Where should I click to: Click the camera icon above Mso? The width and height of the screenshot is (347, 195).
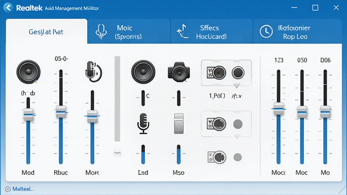click(179, 72)
